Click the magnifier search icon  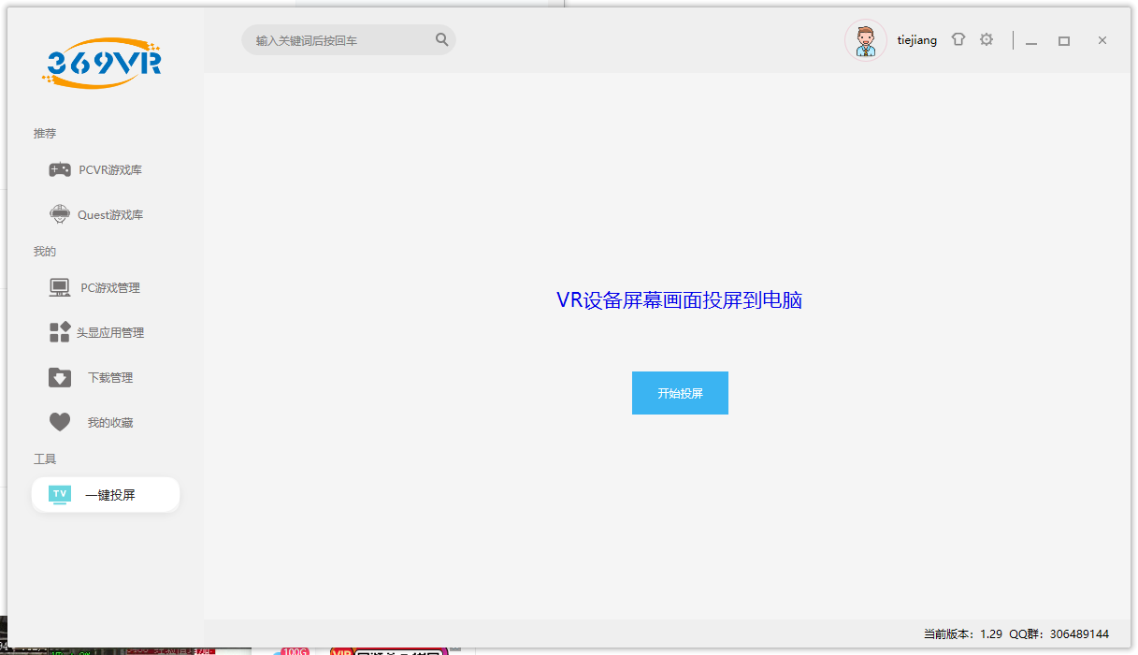[x=442, y=40]
